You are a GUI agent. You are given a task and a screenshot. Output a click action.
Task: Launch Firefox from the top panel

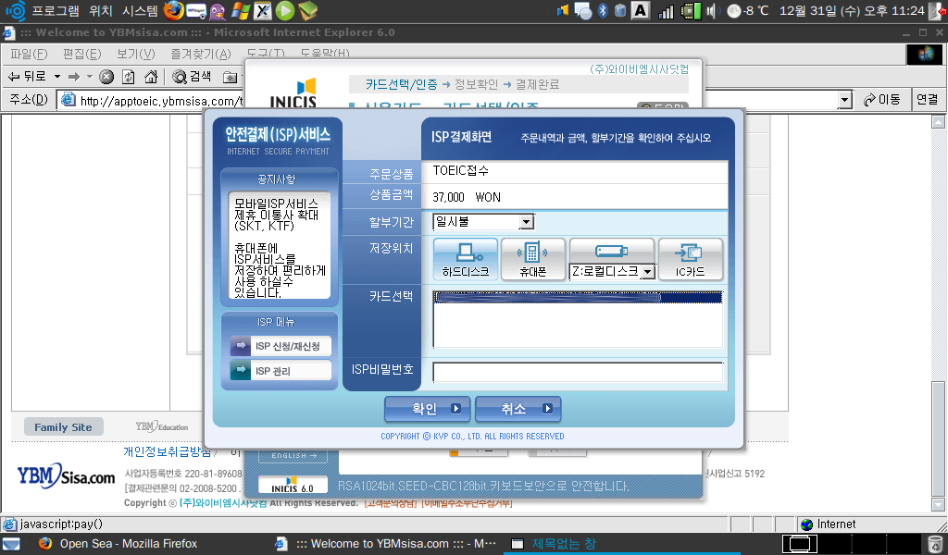tap(173, 10)
